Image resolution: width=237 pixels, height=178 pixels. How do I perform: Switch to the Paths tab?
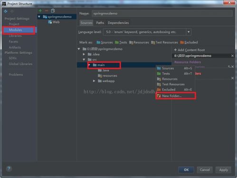(100, 23)
